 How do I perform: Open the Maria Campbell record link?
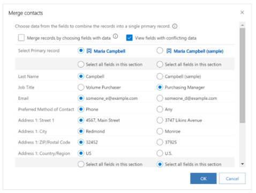point(109,51)
